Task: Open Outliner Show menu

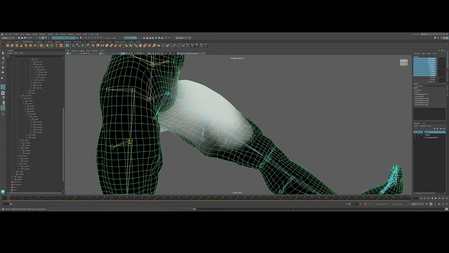Action: click(16, 53)
